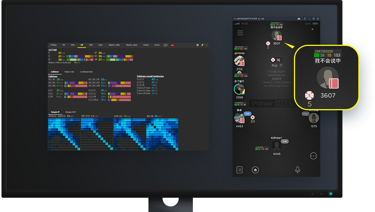This screenshot has height=212, width=375.
Task: Click the red reg badge icon
Action: point(172,45)
